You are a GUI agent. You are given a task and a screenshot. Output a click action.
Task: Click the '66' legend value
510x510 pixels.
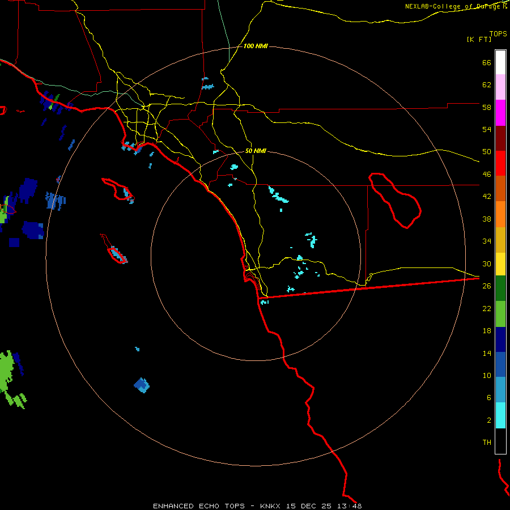[487, 62]
